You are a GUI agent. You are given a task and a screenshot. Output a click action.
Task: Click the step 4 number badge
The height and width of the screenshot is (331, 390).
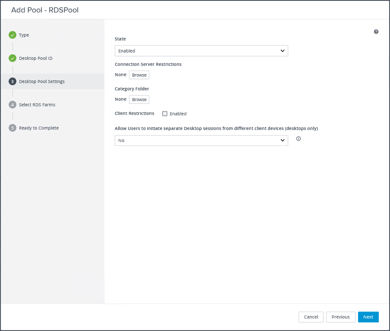pyautogui.click(x=13, y=105)
